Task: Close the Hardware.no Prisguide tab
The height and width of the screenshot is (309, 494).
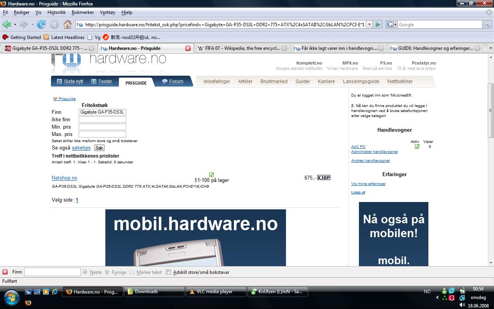Action: 188,48
